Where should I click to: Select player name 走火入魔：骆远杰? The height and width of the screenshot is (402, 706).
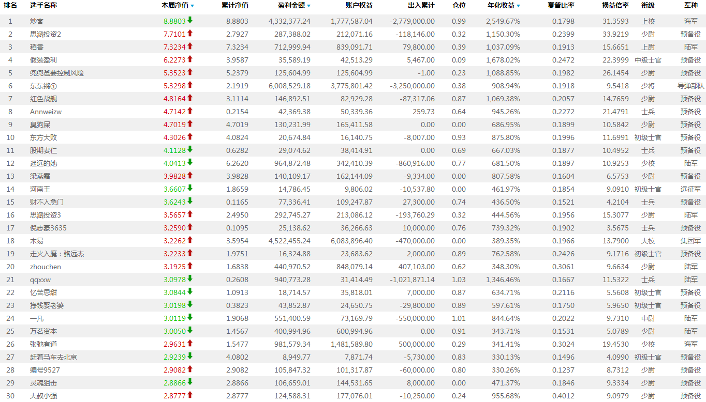pyautogui.click(x=57, y=254)
